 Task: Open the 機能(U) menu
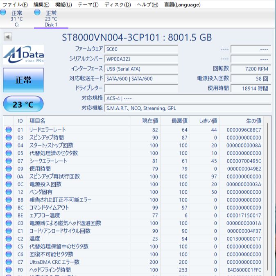pos(63,5)
